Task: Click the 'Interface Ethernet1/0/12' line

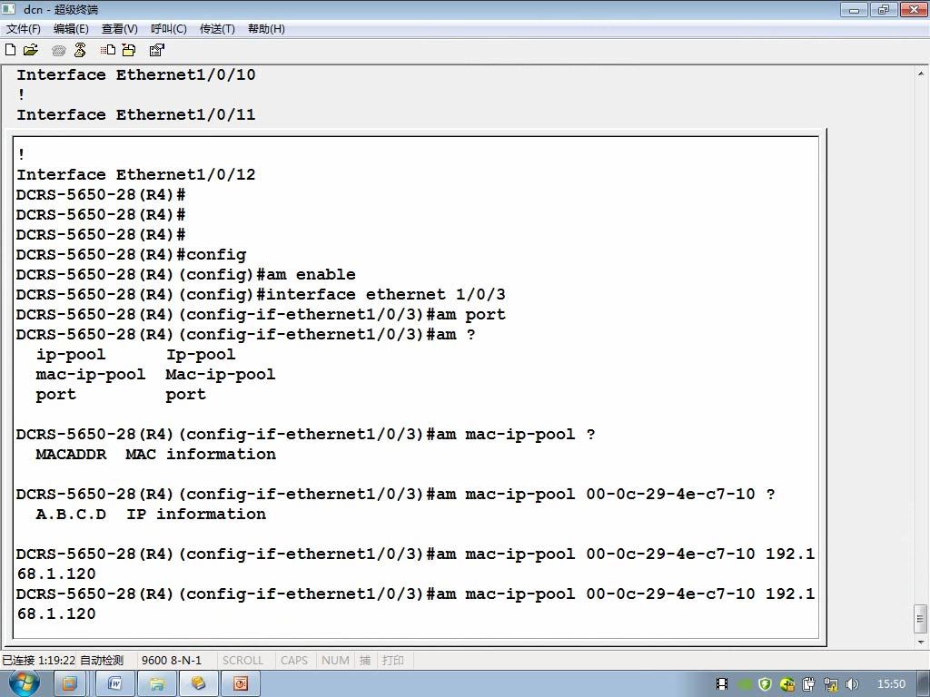Action: click(x=136, y=175)
